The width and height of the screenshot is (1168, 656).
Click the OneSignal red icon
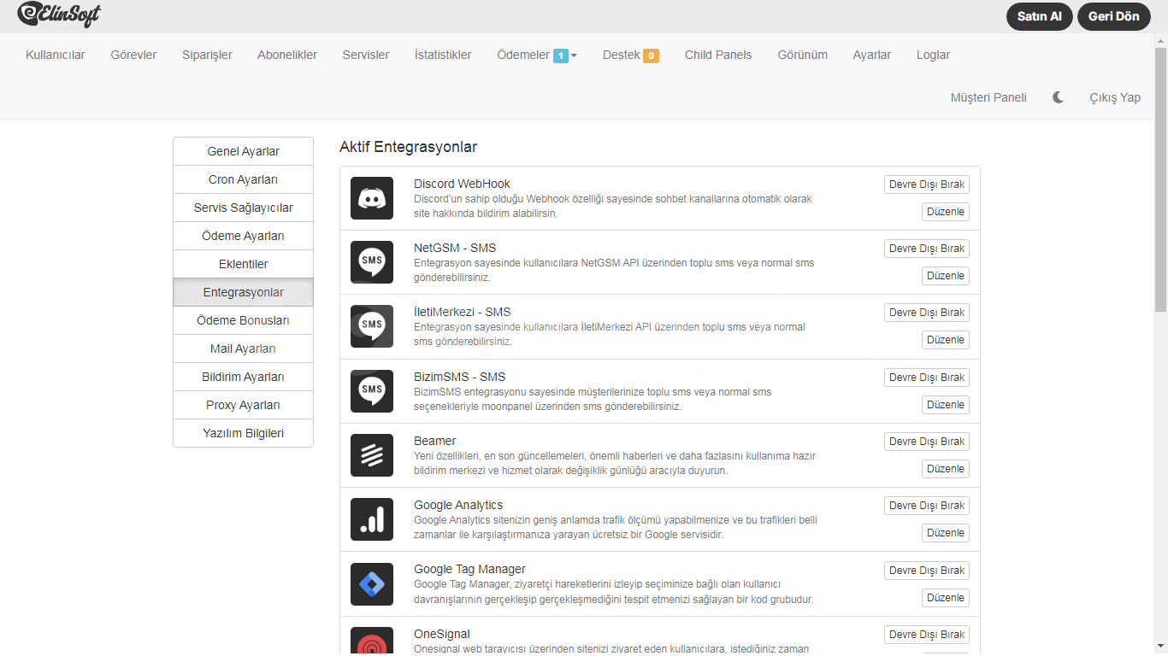372,642
